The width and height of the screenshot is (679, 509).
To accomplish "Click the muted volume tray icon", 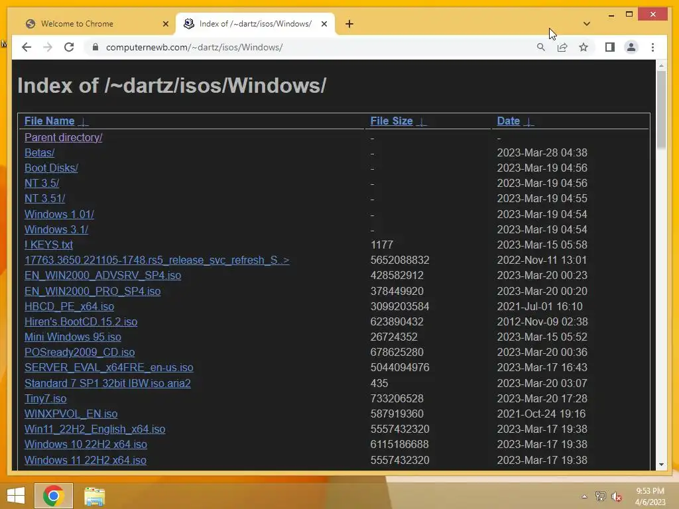I will click(x=616, y=496).
